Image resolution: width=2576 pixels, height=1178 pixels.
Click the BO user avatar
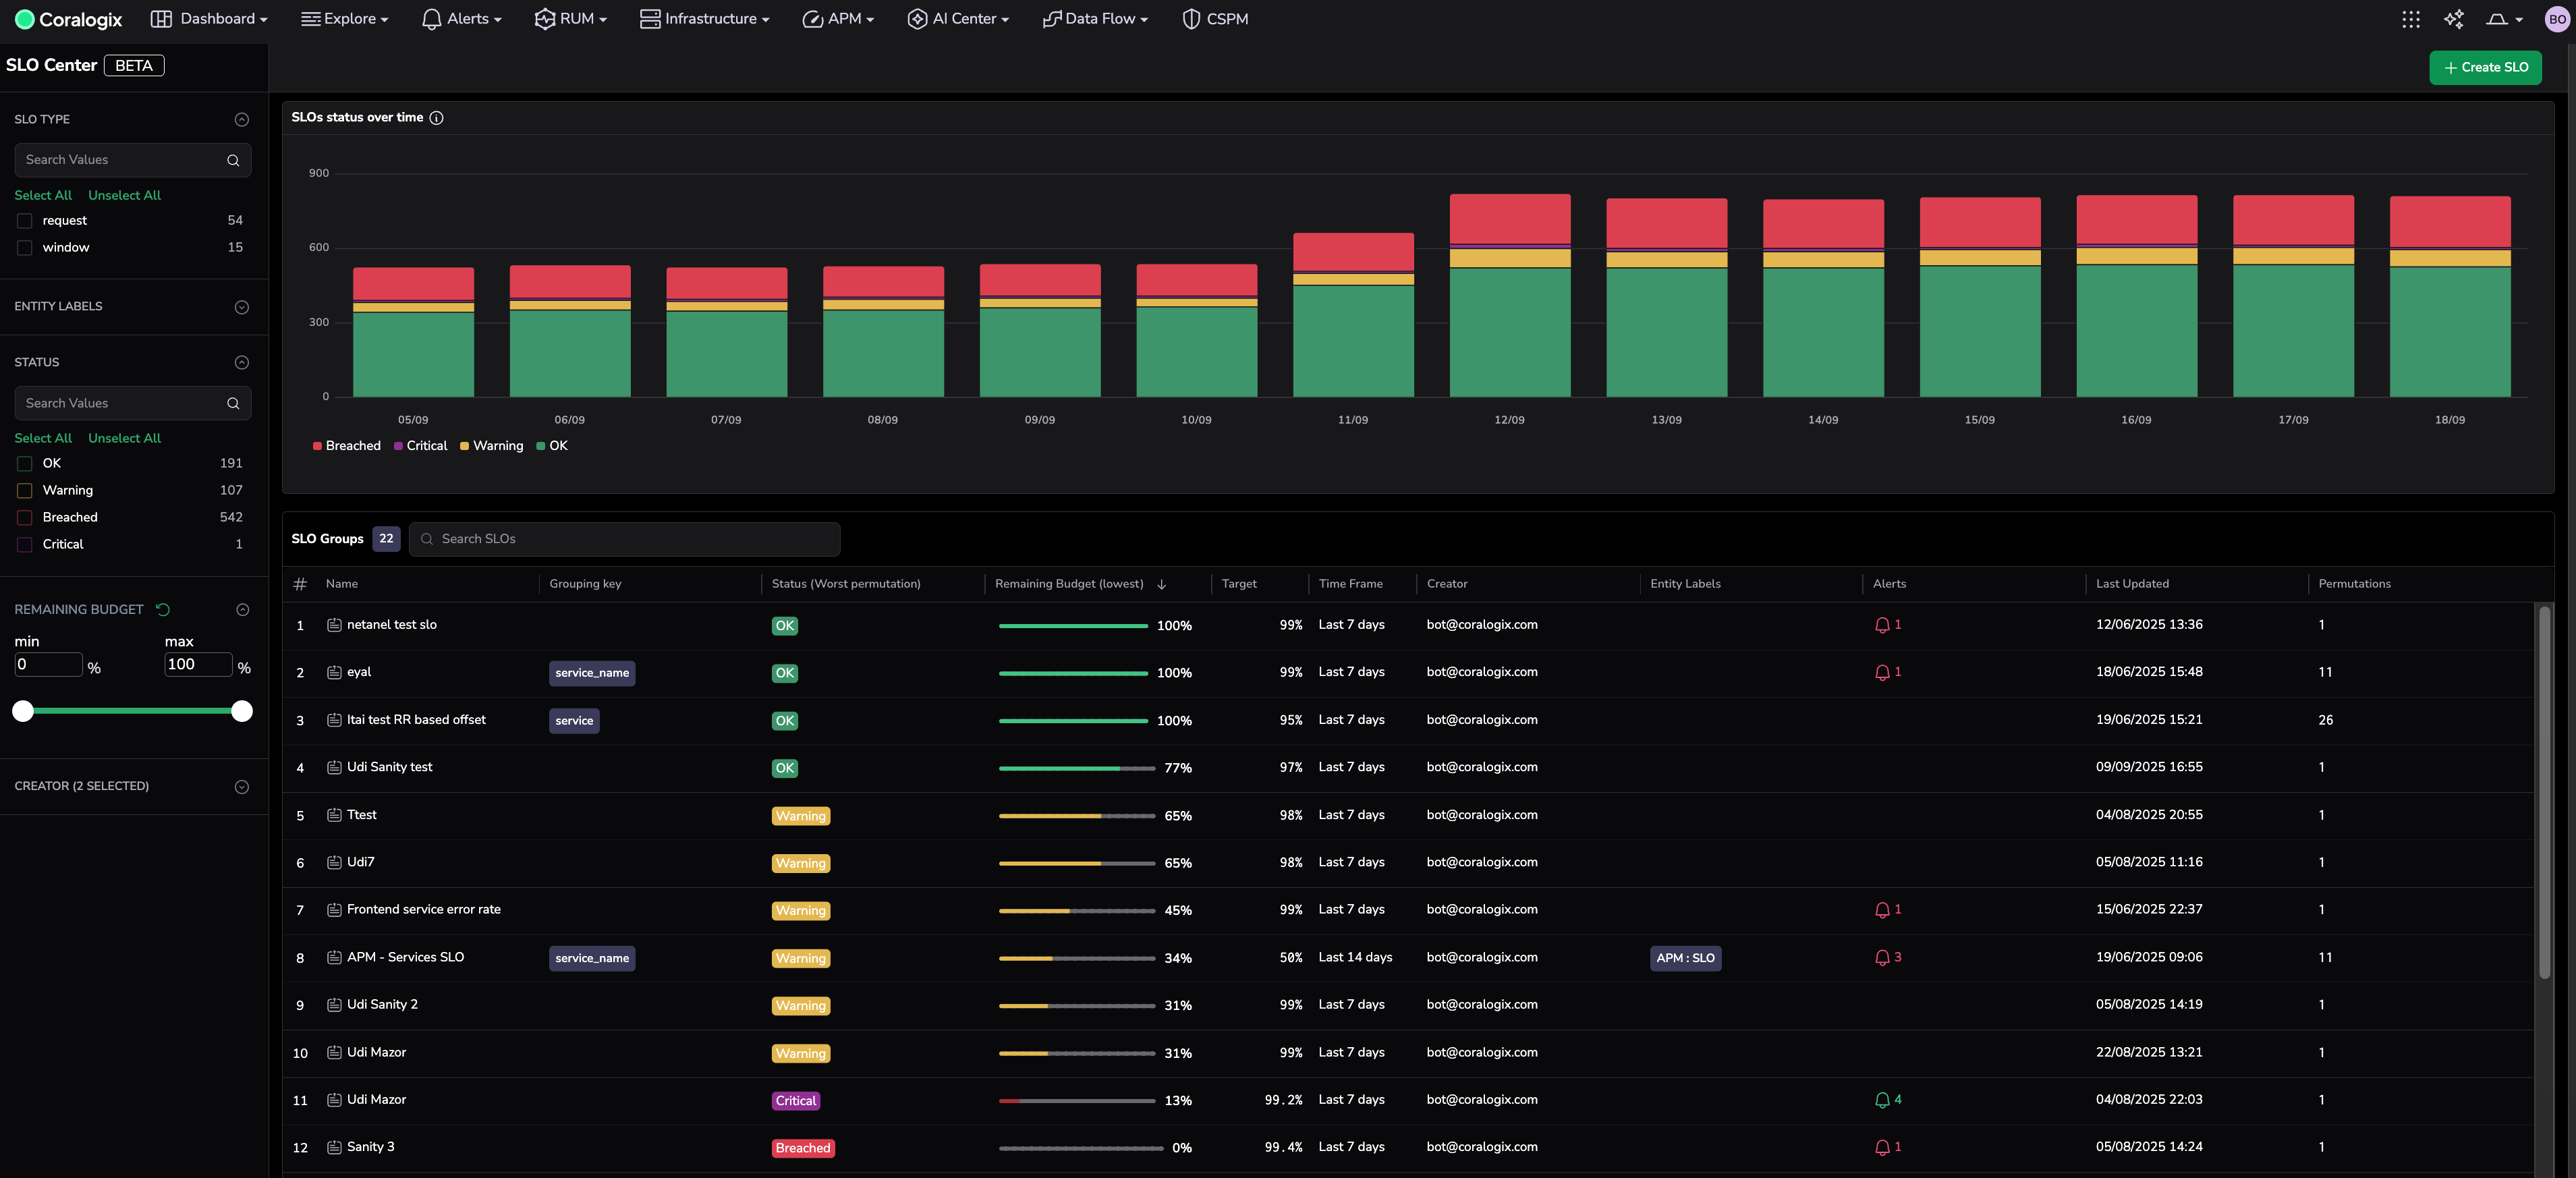pyautogui.click(x=2556, y=19)
